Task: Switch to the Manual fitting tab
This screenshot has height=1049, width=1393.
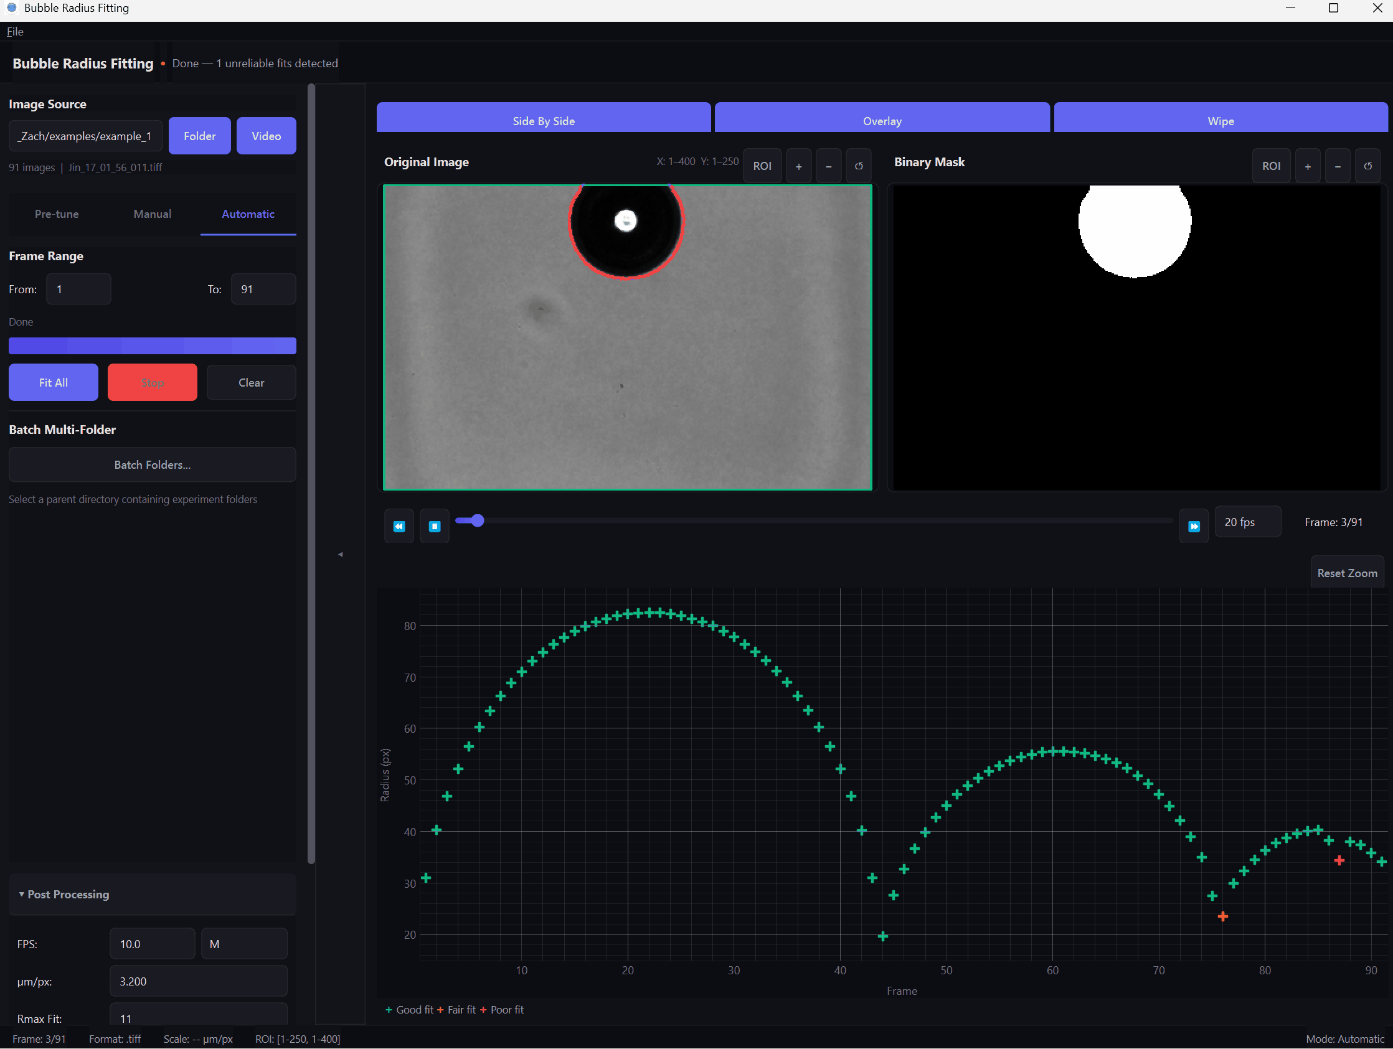Action: tap(152, 214)
